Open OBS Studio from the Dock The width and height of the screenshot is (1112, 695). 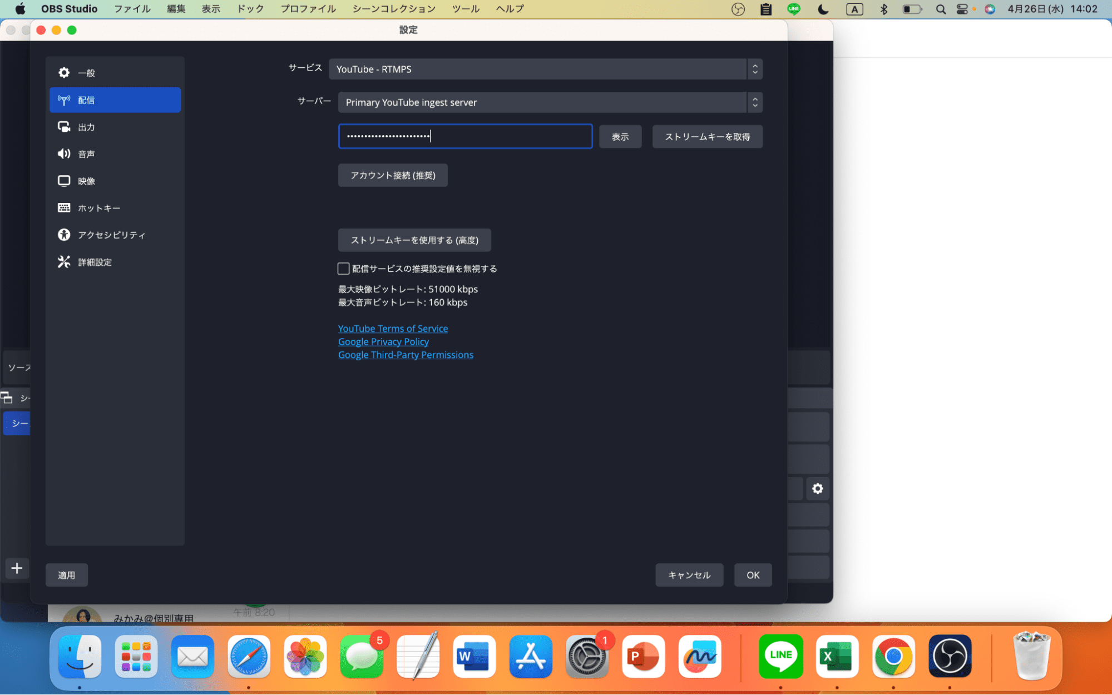pyautogui.click(x=950, y=657)
